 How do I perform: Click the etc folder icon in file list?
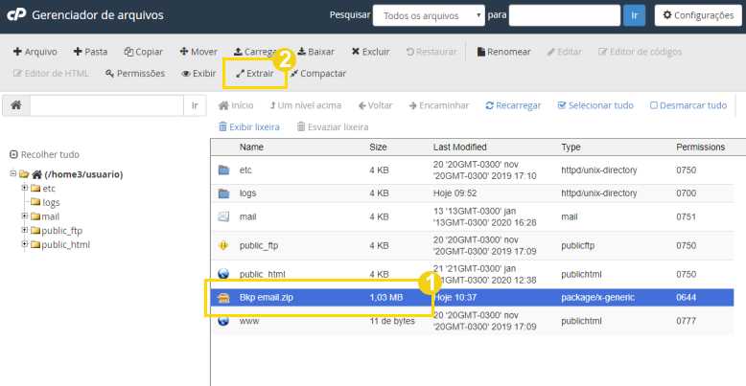(x=223, y=170)
